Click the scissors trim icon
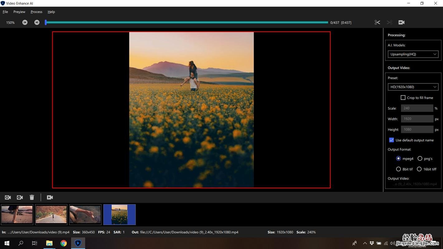Screen dimensions: 443x249 click(377, 22)
